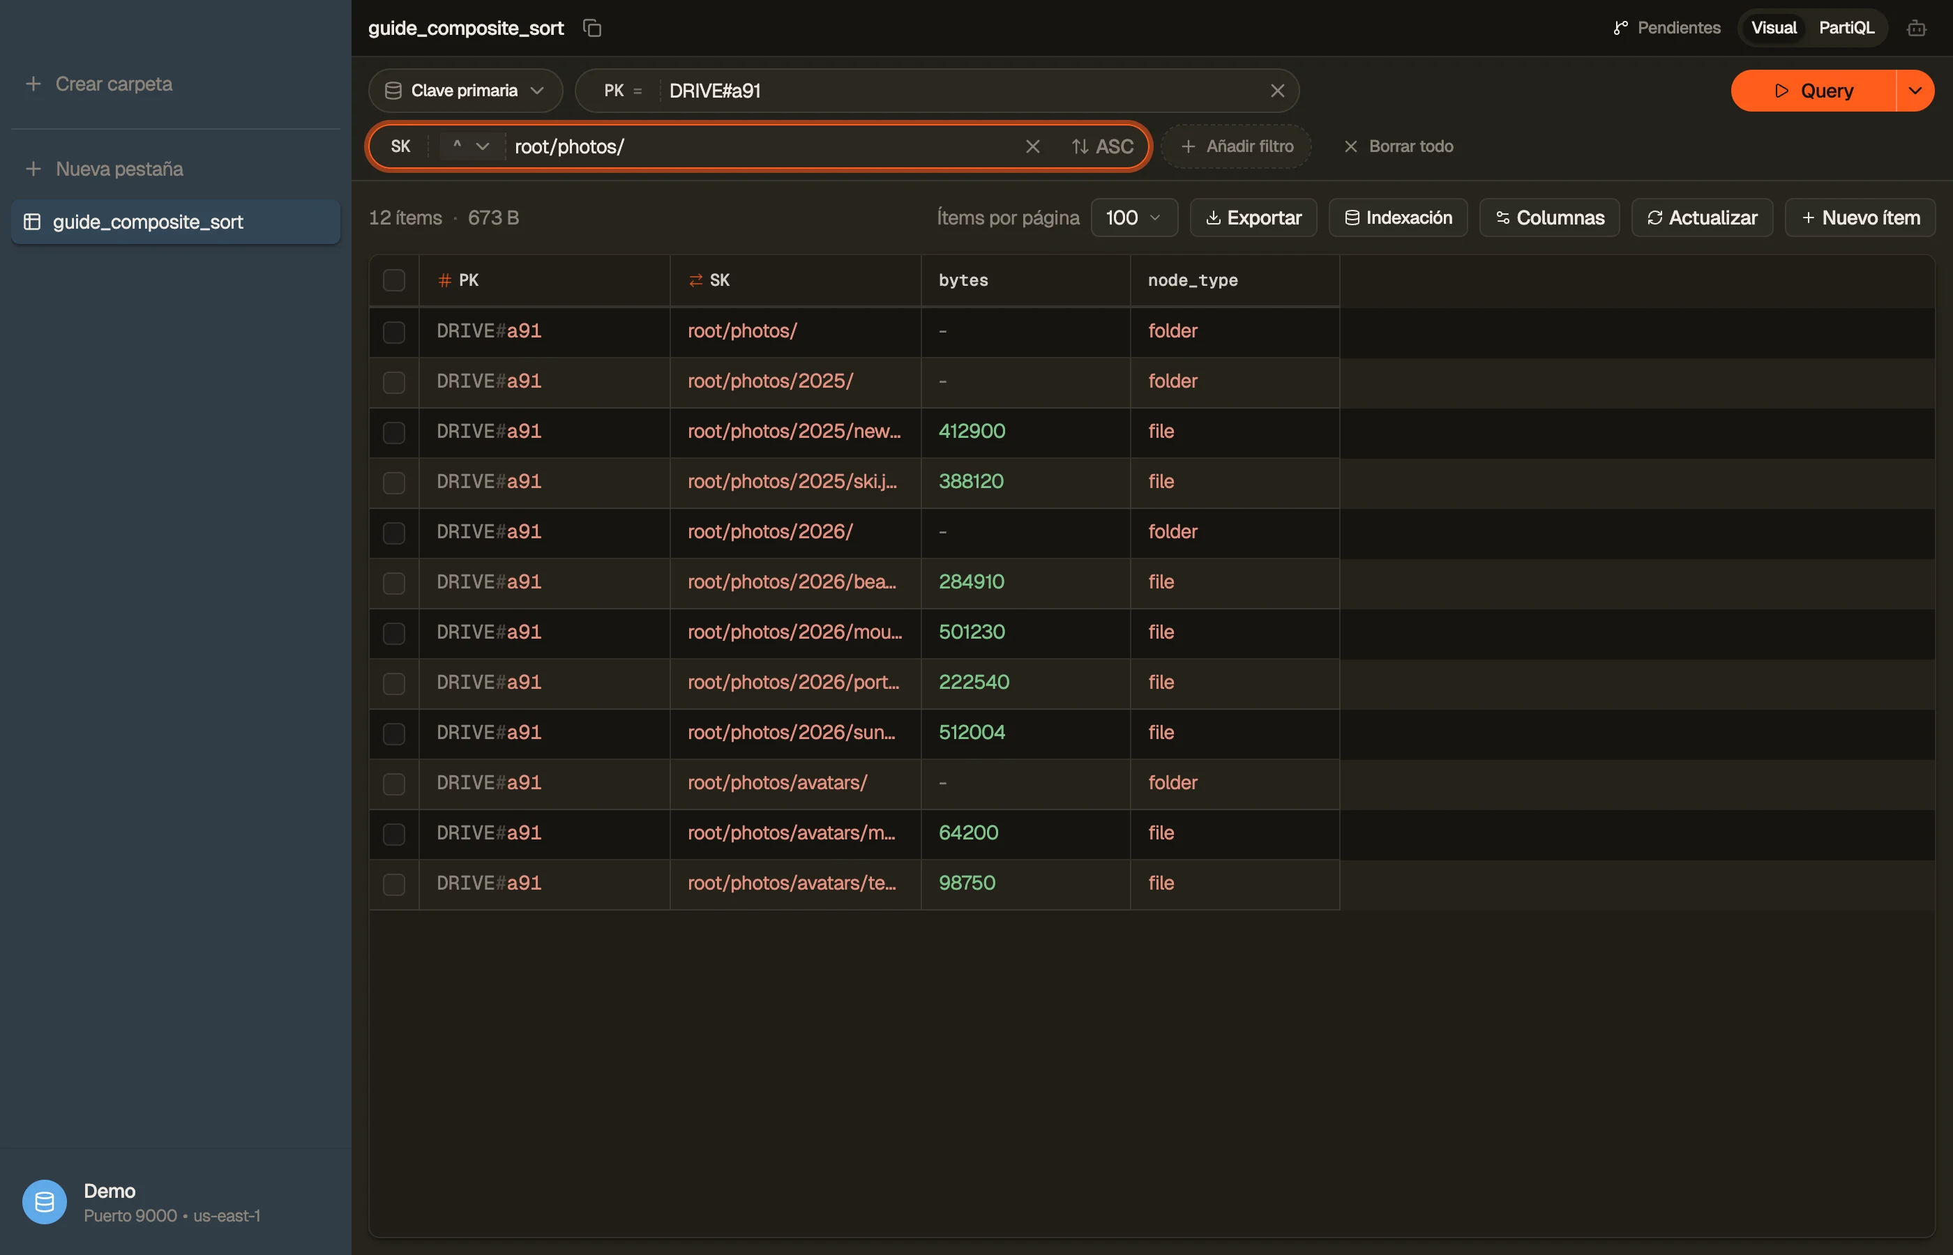Check the row for root/photos/
The image size is (1953, 1255).
(393, 332)
